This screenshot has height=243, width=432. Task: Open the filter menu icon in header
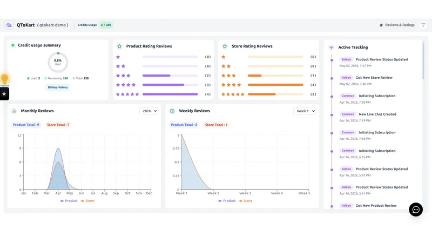(x=423, y=25)
